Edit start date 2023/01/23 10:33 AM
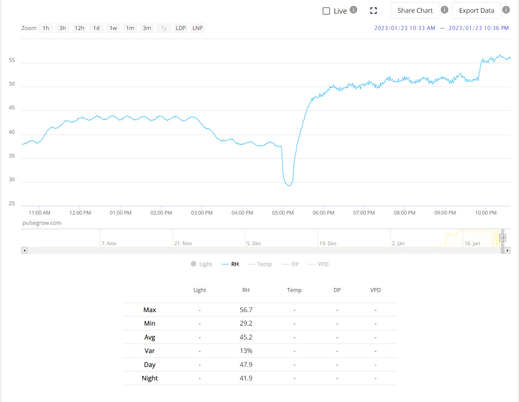The width and height of the screenshot is (519, 402). (x=404, y=28)
